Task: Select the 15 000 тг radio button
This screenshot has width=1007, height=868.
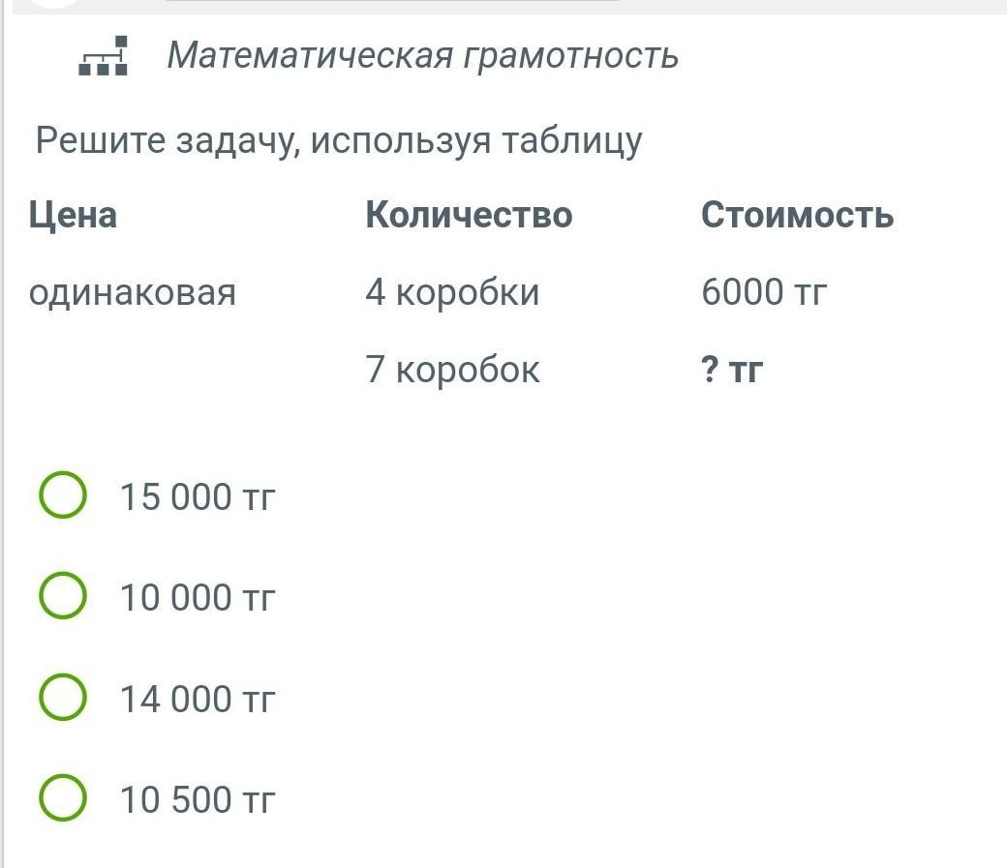Action: 63,495
